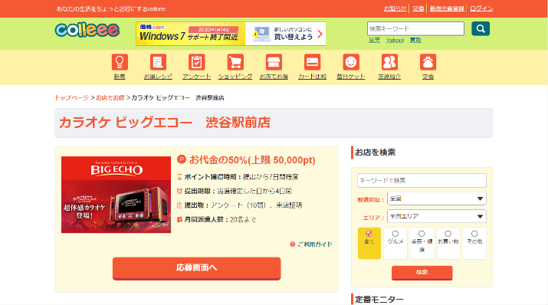
Task: Click the 新着 menu label
Action: tap(120, 77)
